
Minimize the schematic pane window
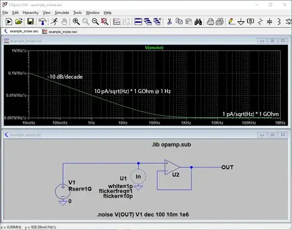pos(262,135)
